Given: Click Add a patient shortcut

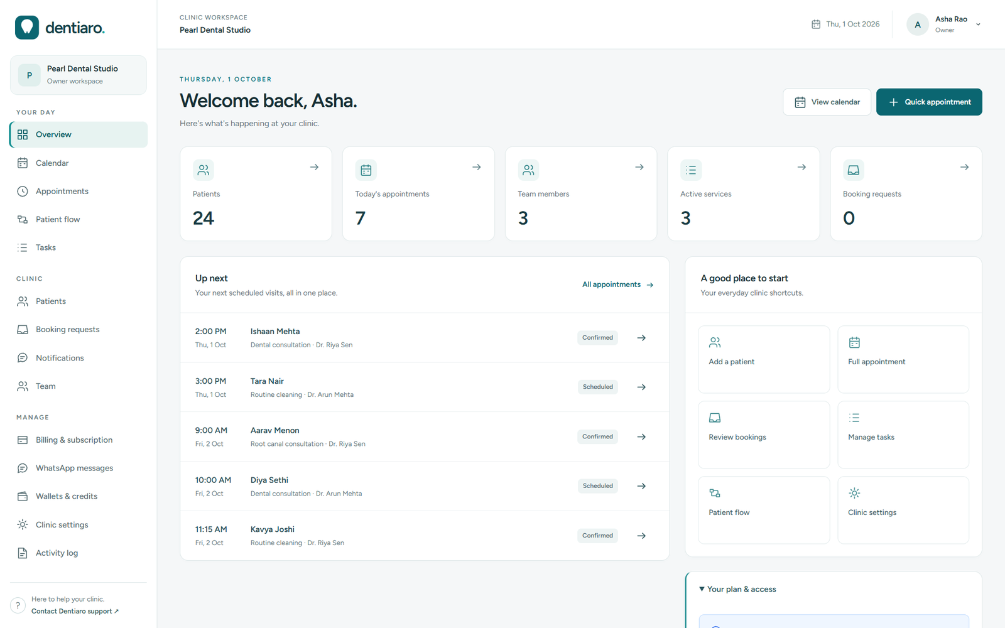Looking at the screenshot, I should coord(764,359).
